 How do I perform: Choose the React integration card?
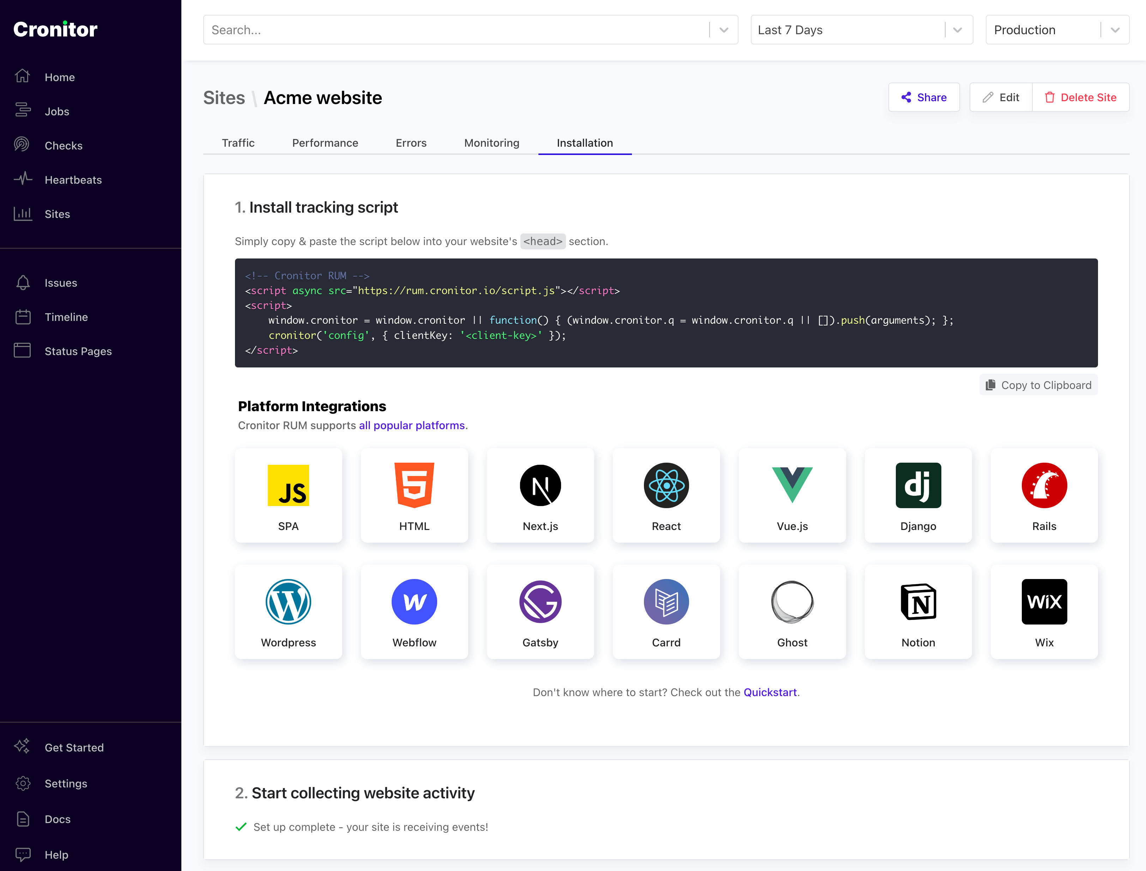click(x=666, y=496)
